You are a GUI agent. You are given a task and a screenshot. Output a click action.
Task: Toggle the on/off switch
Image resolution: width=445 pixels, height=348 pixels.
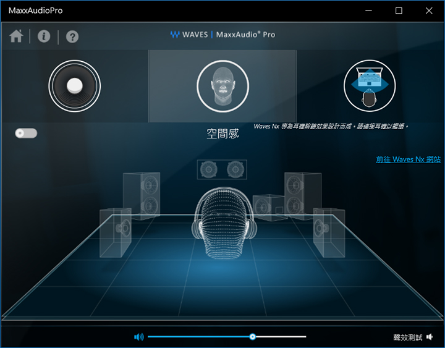point(26,133)
